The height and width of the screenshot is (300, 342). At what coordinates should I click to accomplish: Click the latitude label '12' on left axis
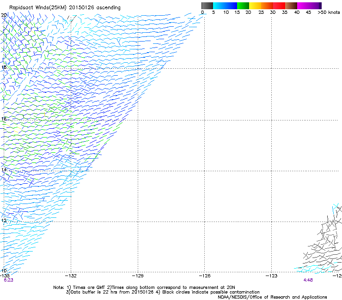point(4,220)
